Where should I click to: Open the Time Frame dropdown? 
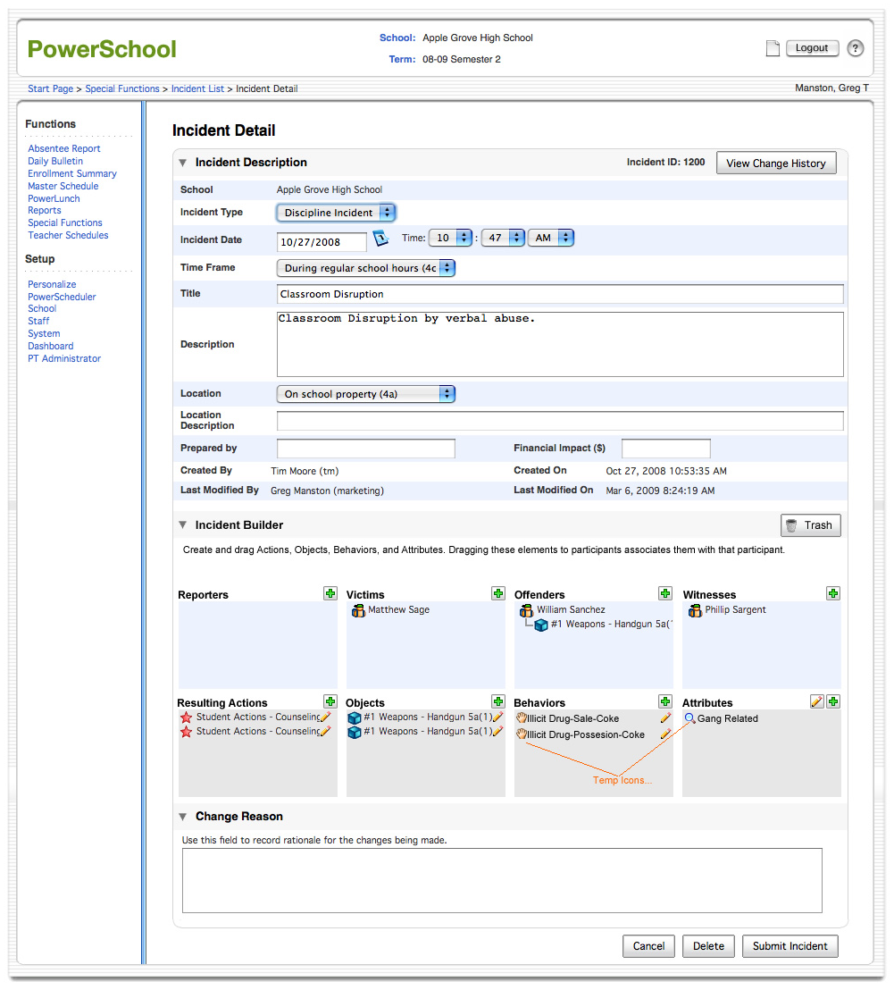click(366, 268)
